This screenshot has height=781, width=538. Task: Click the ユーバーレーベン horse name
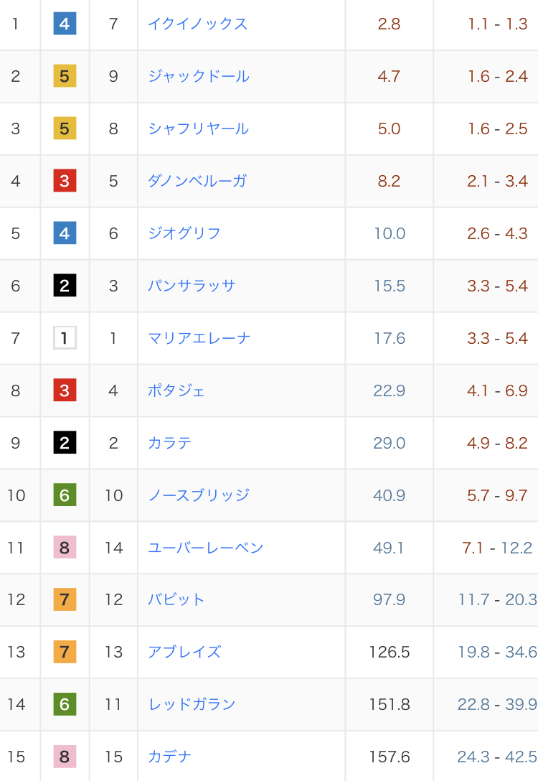pyautogui.click(x=205, y=548)
